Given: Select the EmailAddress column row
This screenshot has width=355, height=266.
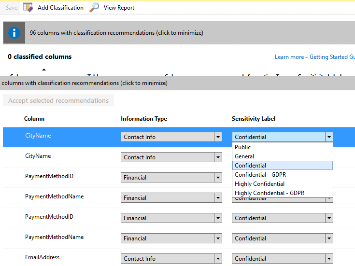Looking at the screenshot, I should point(43,258).
